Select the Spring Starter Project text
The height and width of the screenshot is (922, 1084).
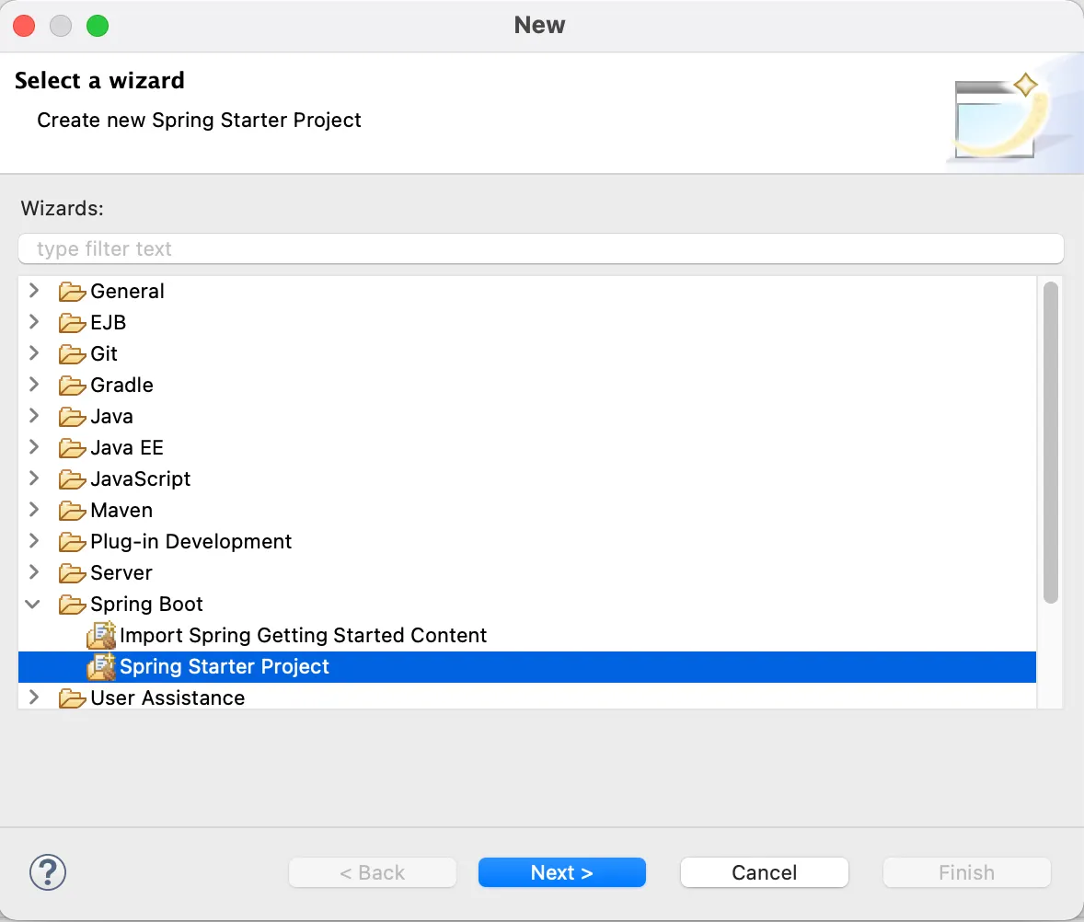pyautogui.click(x=224, y=666)
